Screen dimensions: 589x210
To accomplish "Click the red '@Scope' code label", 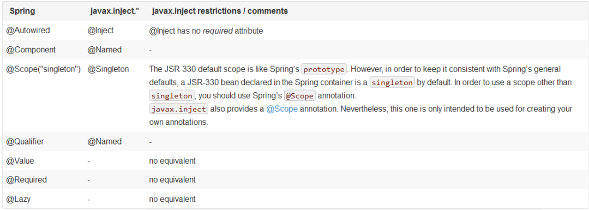I will (300, 96).
